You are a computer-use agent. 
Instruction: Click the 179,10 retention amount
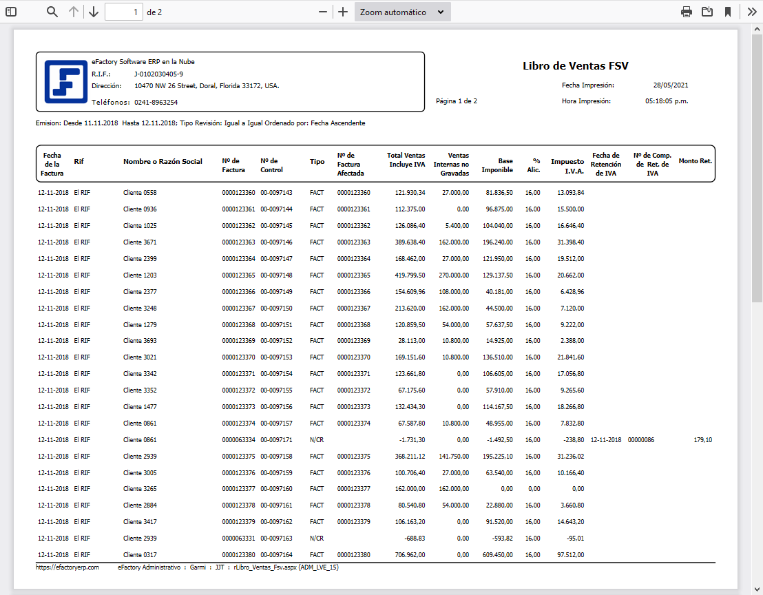pos(703,439)
